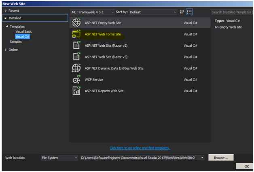Image resolution: width=254 pixels, height=172 pixels.
Task: Select ASP.NET Web Site (Razor v2) template
Action: pos(140,46)
